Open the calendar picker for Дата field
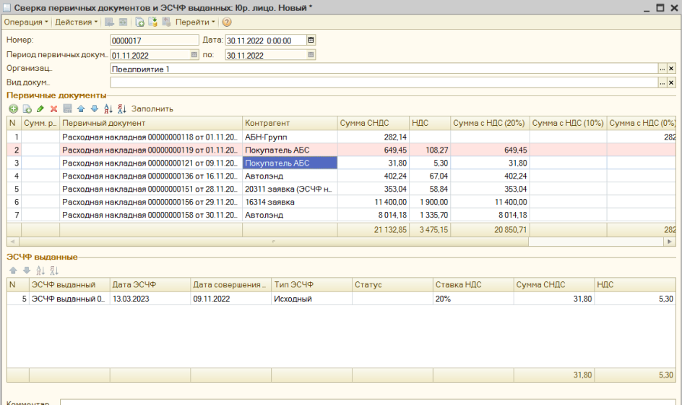The height and width of the screenshot is (405, 682). click(x=311, y=40)
